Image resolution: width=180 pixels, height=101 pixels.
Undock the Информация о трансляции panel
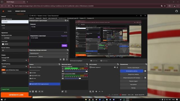click(66, 20)
